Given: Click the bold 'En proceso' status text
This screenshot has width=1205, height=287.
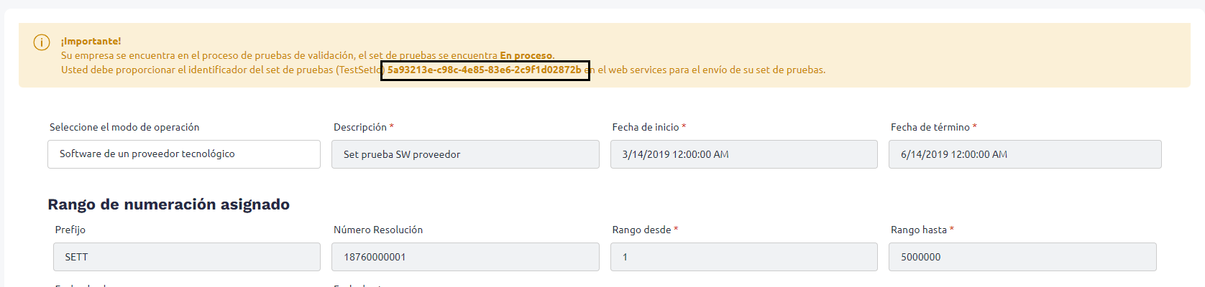Looking at the screenshot, I should click(x=526, y=55).
